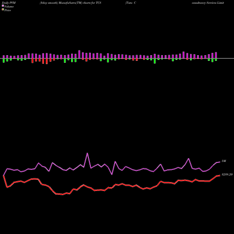
Task: Click the Price legend color swatch
Action: 3,10
